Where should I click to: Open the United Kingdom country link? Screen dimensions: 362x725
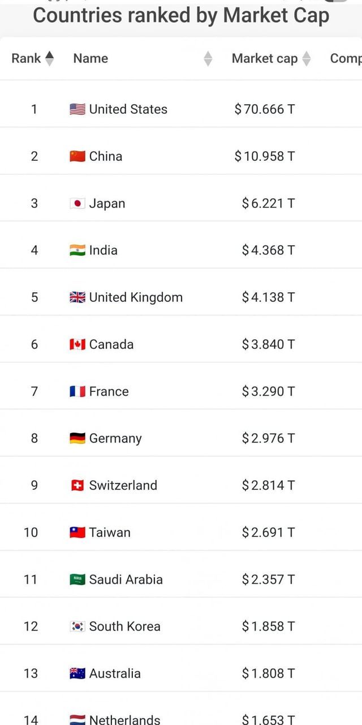136,297
